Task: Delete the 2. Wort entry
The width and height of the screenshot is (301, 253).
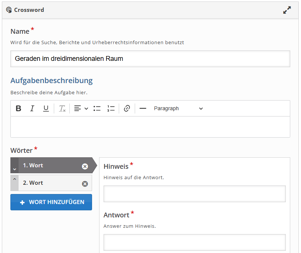Action: 85,184
